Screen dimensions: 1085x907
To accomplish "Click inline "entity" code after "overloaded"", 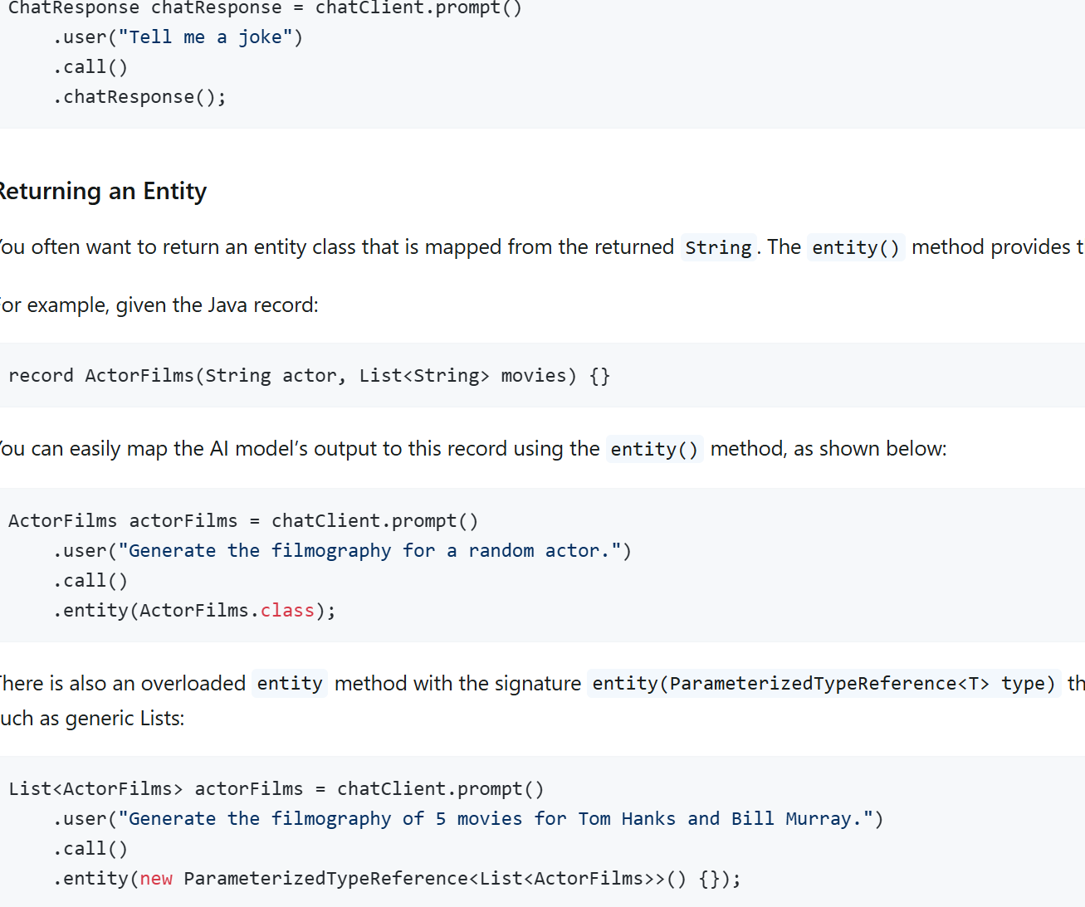I will click(289, 684).
